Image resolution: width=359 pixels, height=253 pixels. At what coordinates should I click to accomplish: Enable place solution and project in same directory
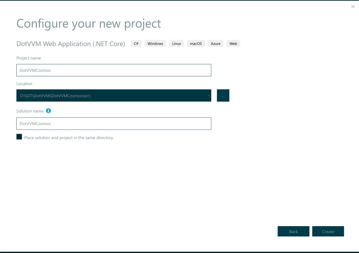click(19, 137)
